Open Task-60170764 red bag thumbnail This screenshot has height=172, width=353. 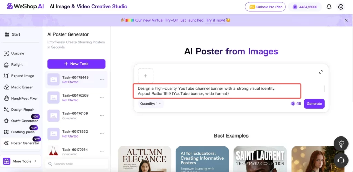click(x=53, y=151)
